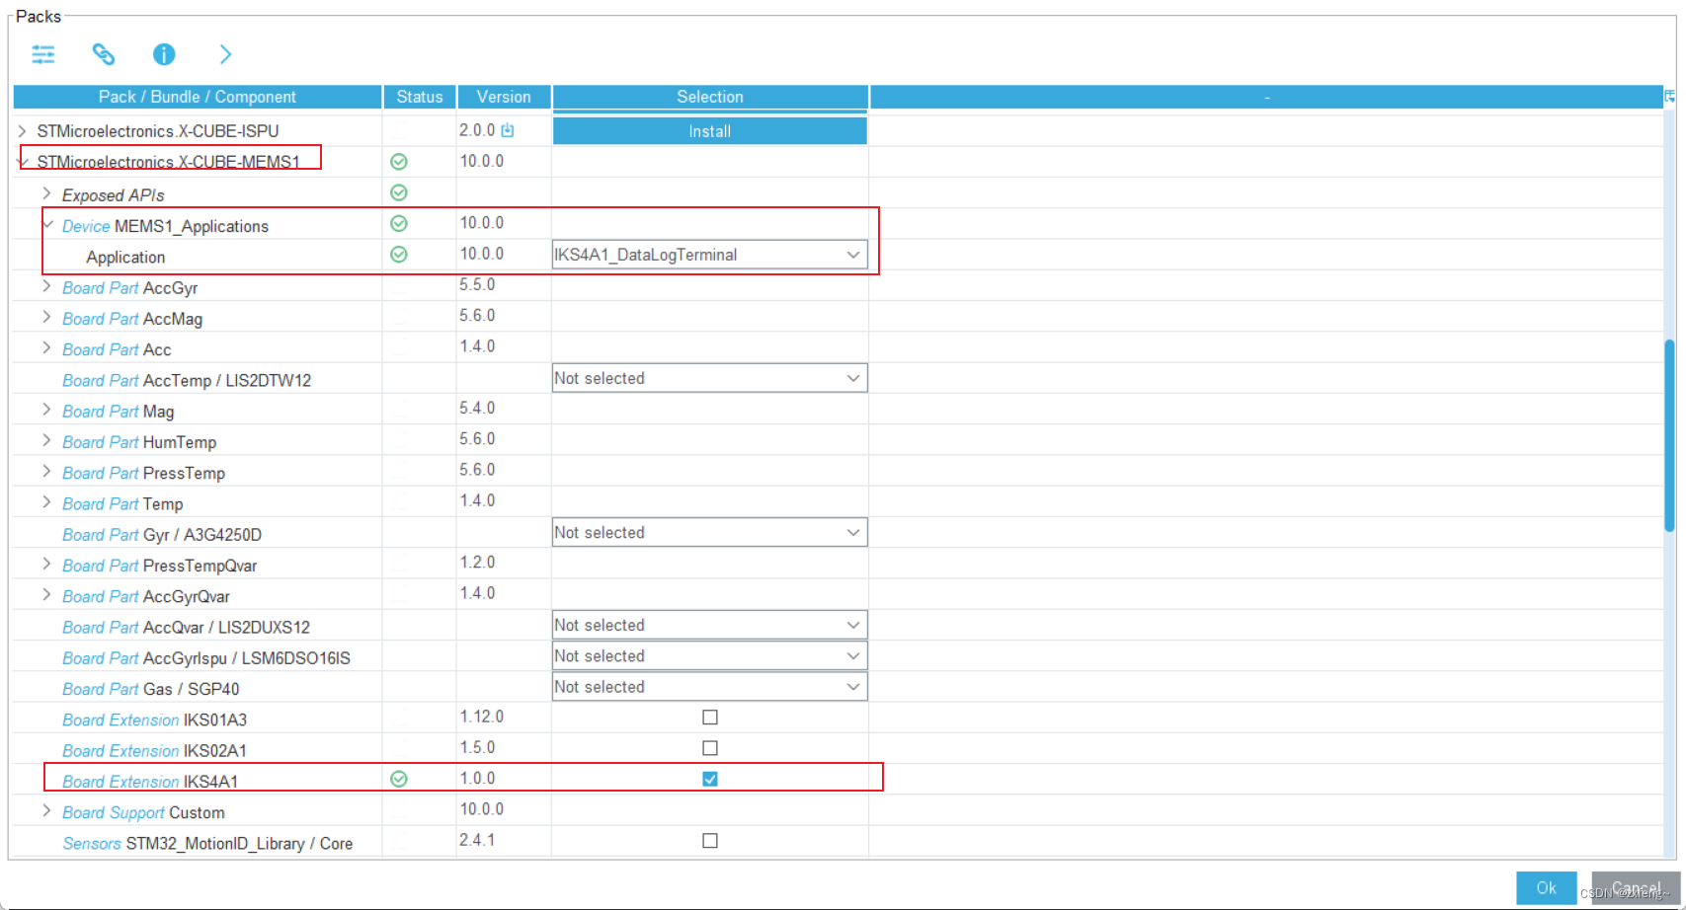Click the vertical scrollbar thumb

(1669, 435)
